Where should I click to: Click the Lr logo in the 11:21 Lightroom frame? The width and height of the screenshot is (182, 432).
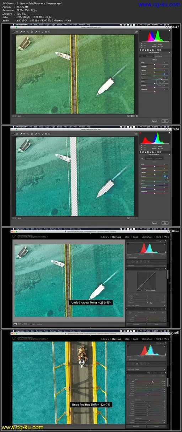[x=14, y=236]
